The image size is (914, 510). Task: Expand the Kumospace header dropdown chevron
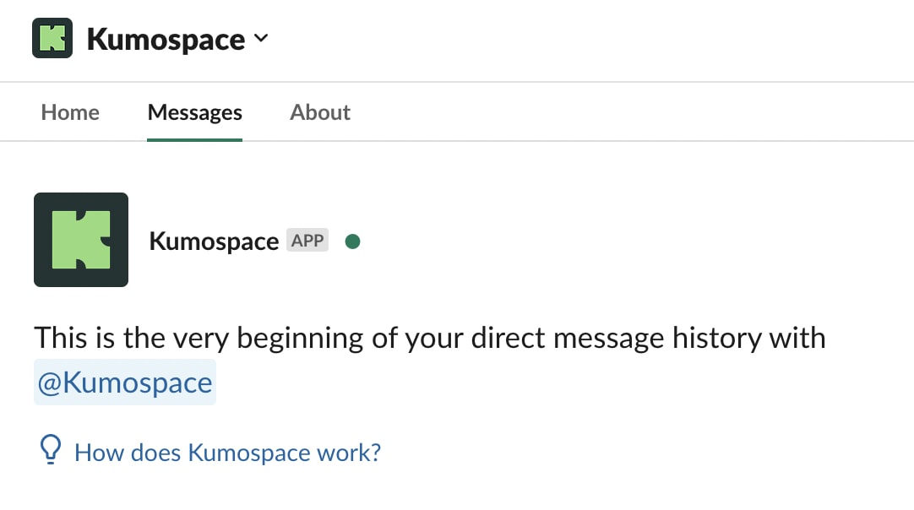261,39
